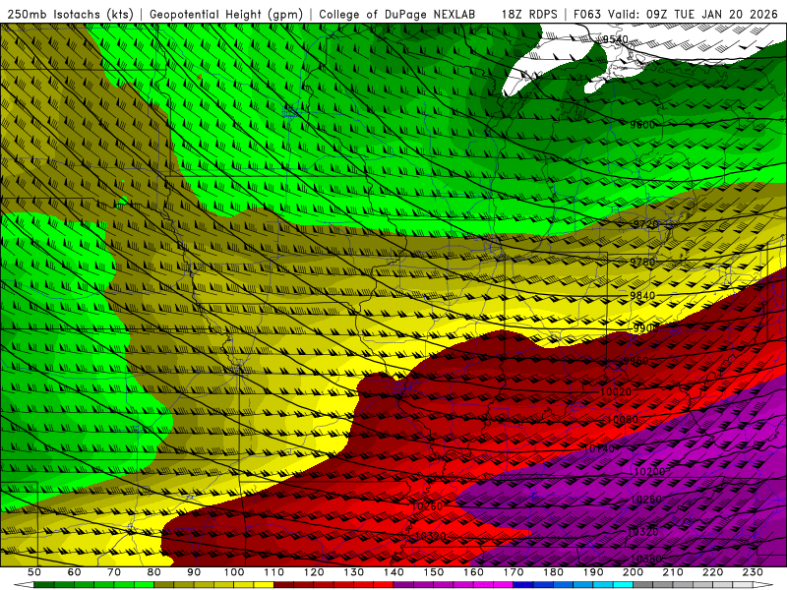Click the 10260 contour label in the red band
The image size is (787, 590).
pos(427,506)
